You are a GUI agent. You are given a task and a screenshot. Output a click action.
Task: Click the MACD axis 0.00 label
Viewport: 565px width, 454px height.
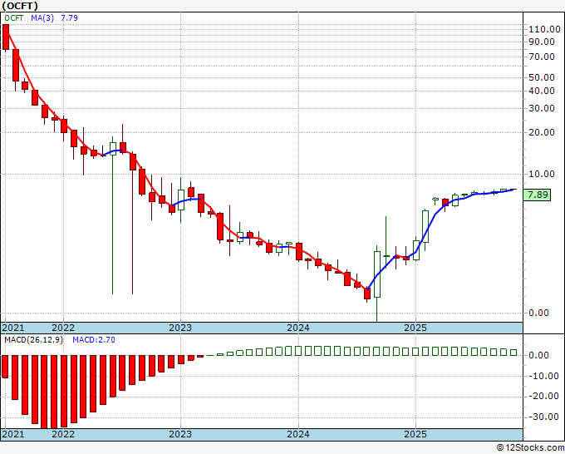(x=538, y=355)
